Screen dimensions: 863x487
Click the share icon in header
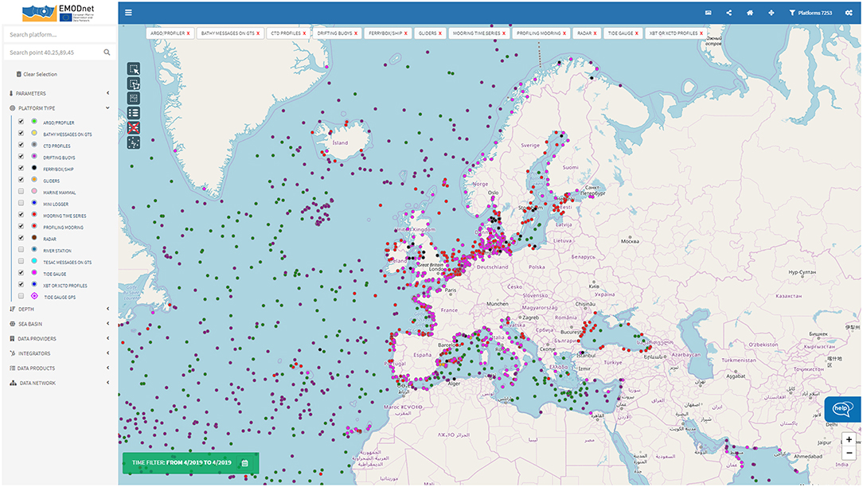click(x=728, y=13)
